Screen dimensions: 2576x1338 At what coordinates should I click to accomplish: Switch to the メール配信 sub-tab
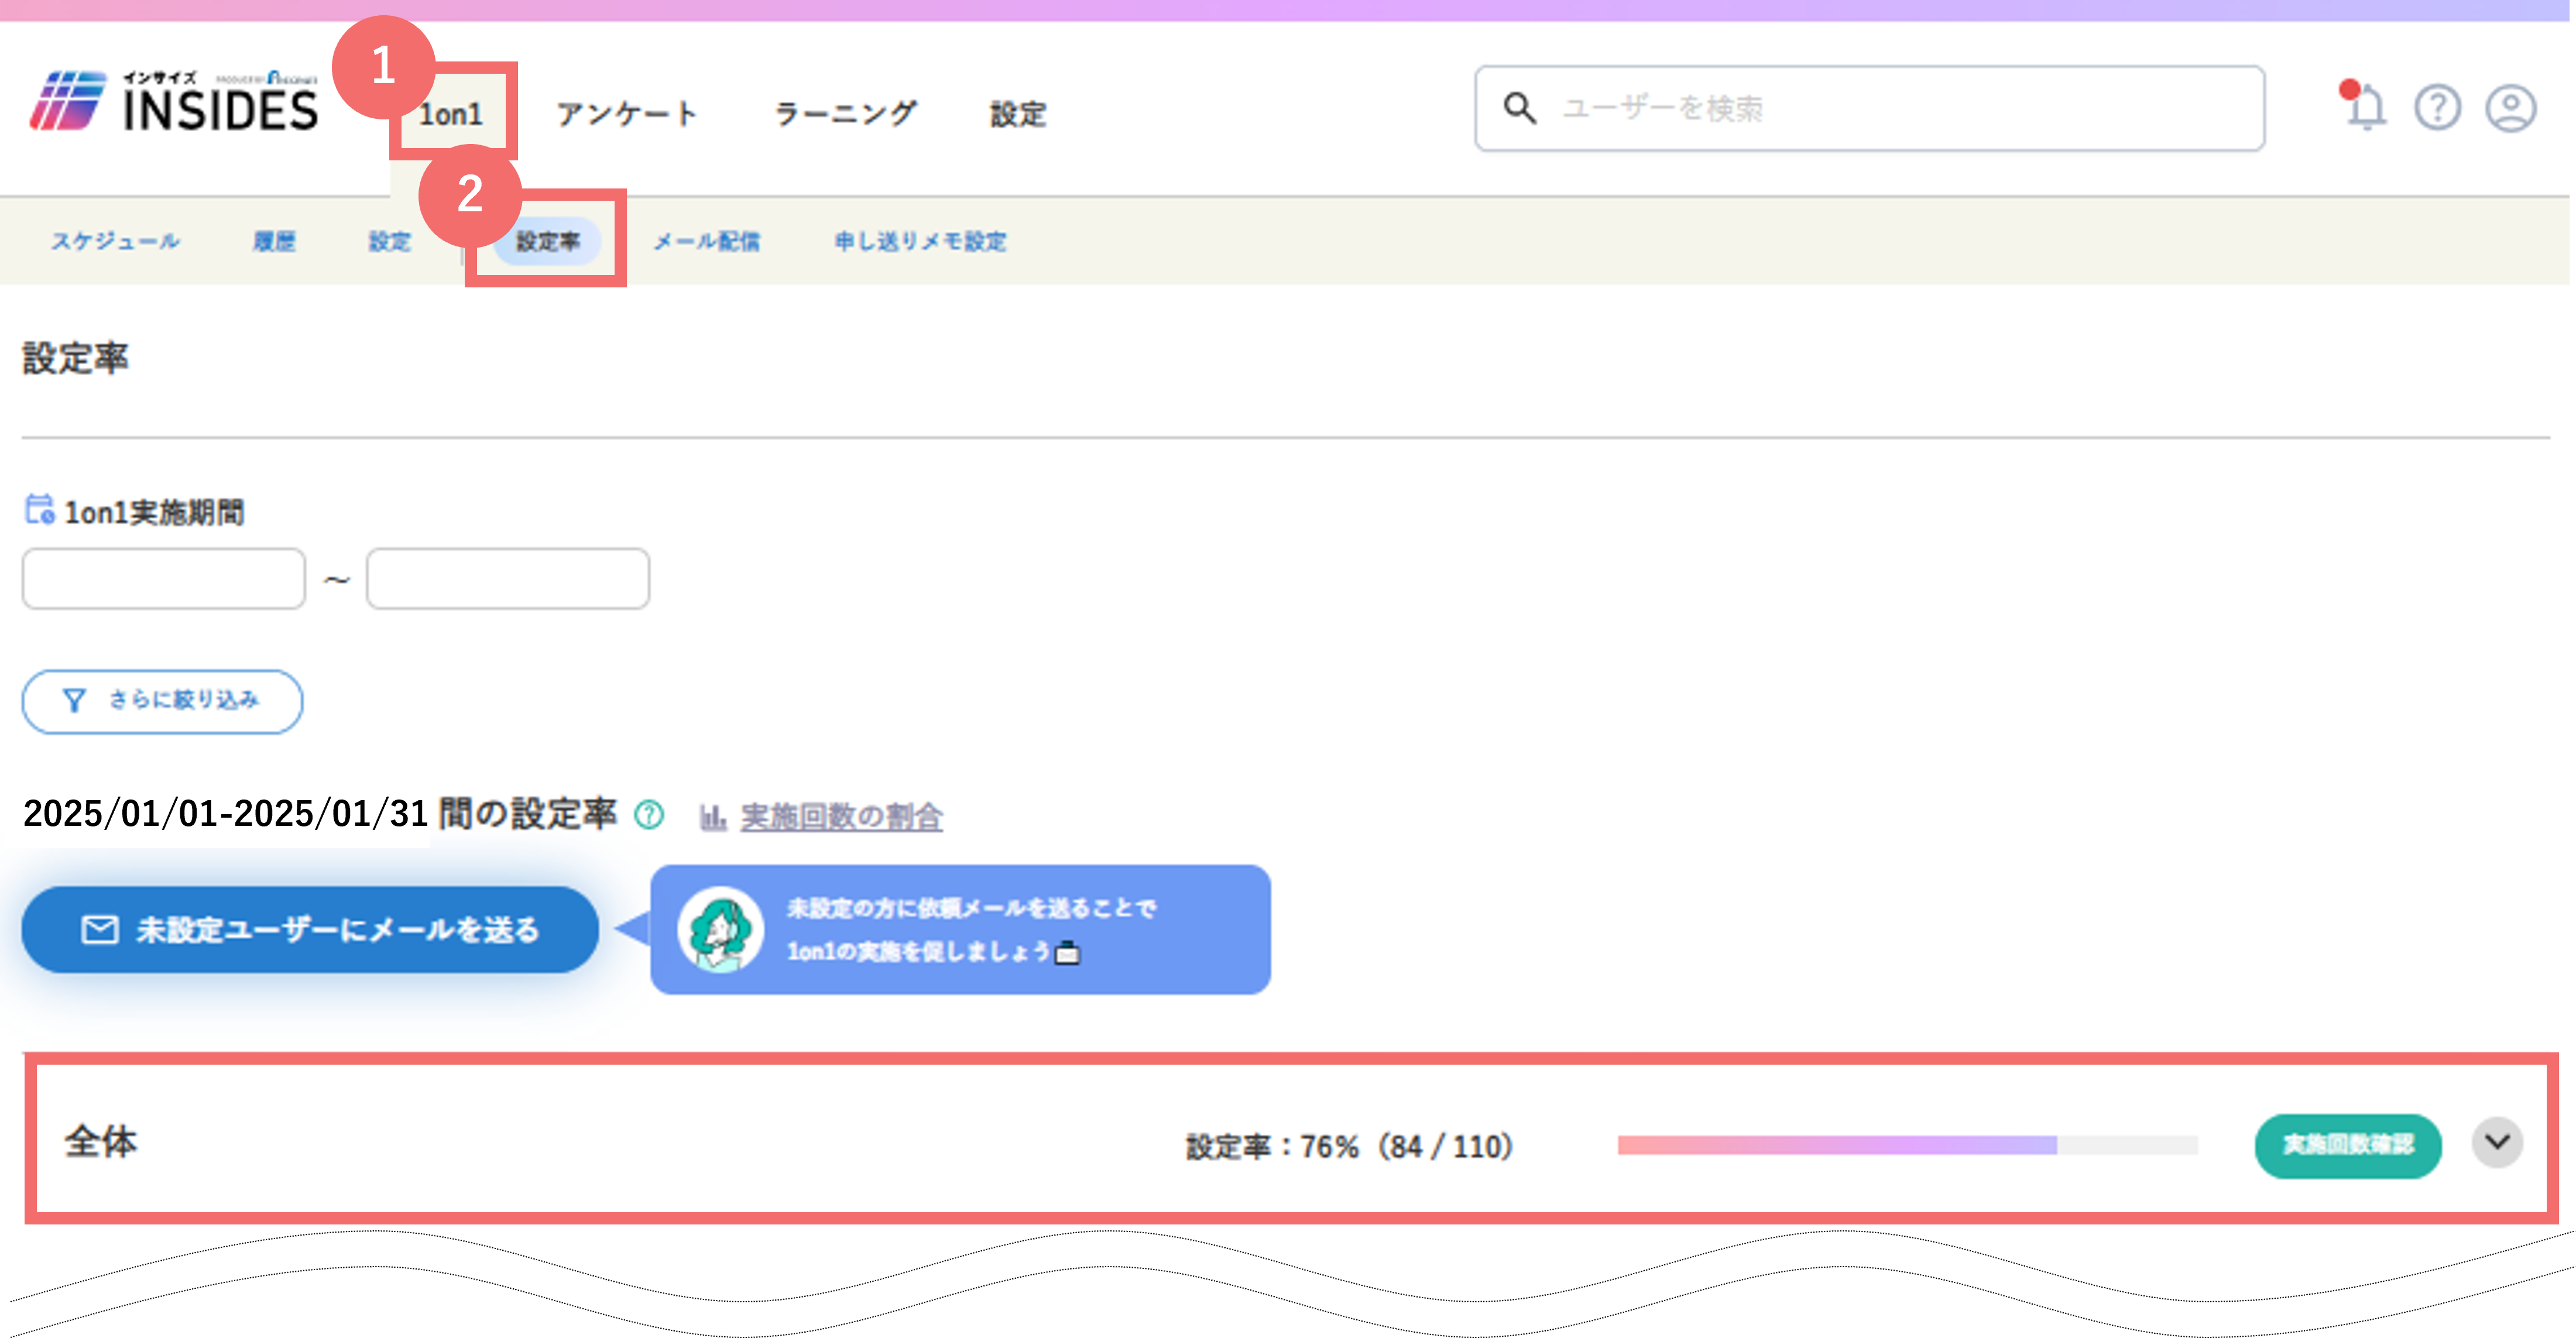coord(707,241)
